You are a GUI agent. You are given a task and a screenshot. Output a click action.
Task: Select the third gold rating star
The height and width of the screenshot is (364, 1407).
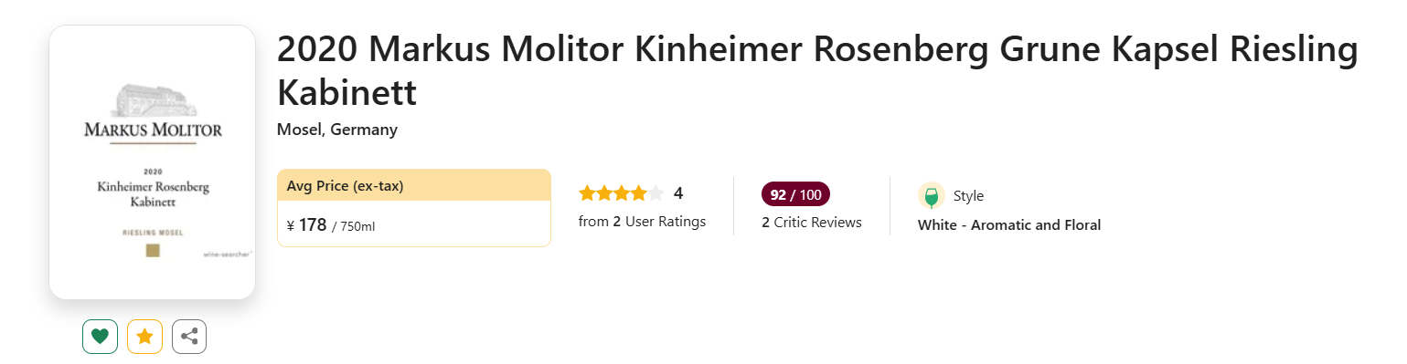coord(622,193)
